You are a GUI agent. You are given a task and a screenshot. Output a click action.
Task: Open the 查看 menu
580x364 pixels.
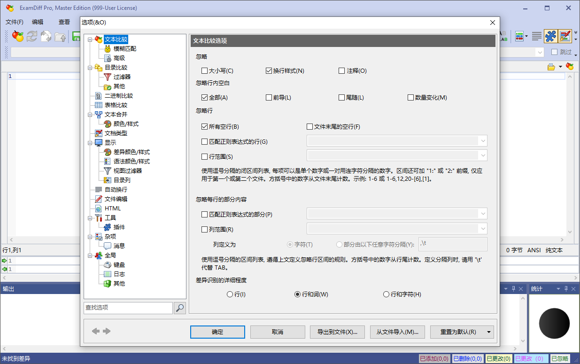[64, 22]
